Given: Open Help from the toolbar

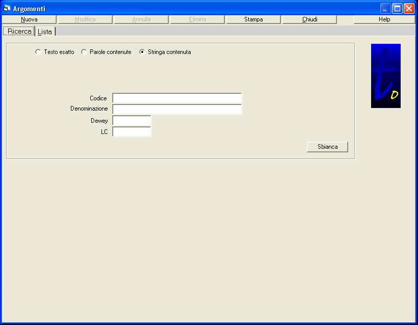Looking at the screenshot, I should click(x=384, y=19).
